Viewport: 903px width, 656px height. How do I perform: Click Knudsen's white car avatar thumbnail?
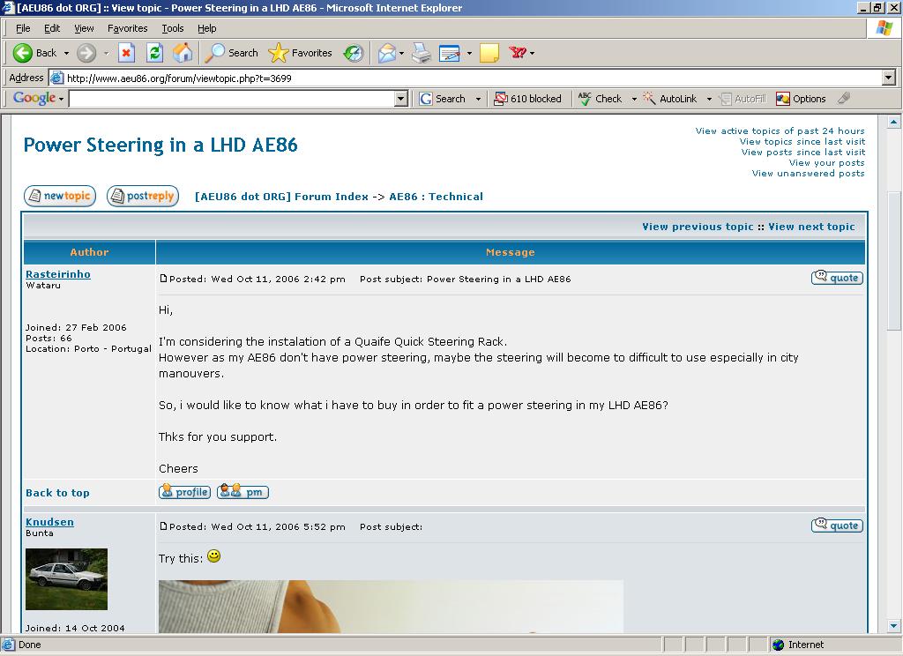click(x=66, y=578)
